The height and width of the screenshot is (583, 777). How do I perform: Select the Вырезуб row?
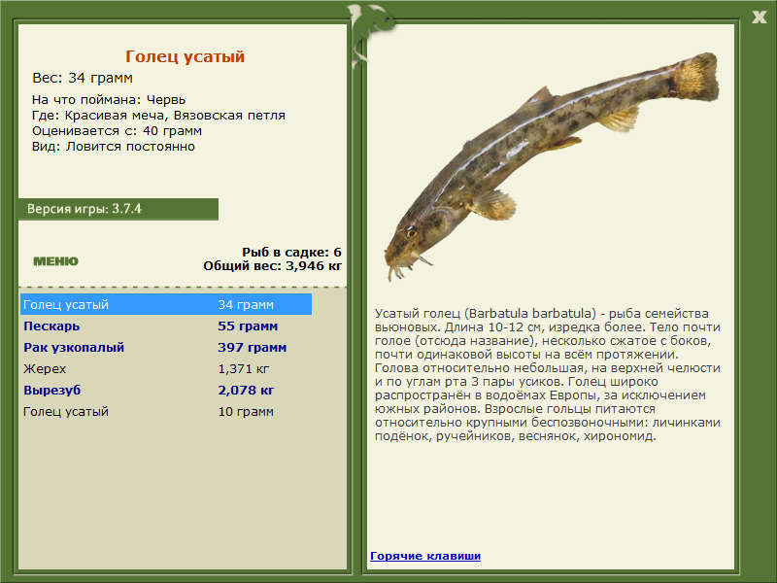[166, 391]
